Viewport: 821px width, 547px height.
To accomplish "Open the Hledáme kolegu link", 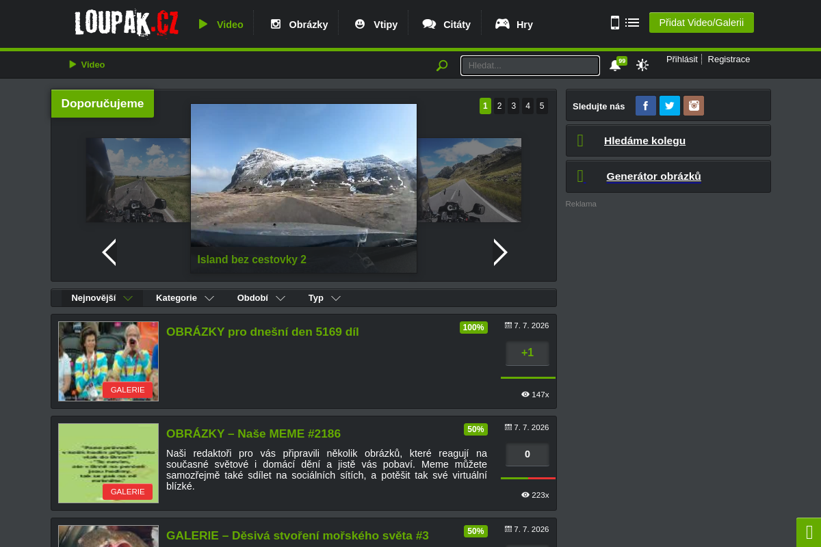I will [644, 141].
